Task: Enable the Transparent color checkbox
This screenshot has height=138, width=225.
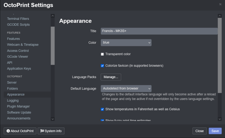Action: pyautogui.click(x=102, y=54)
